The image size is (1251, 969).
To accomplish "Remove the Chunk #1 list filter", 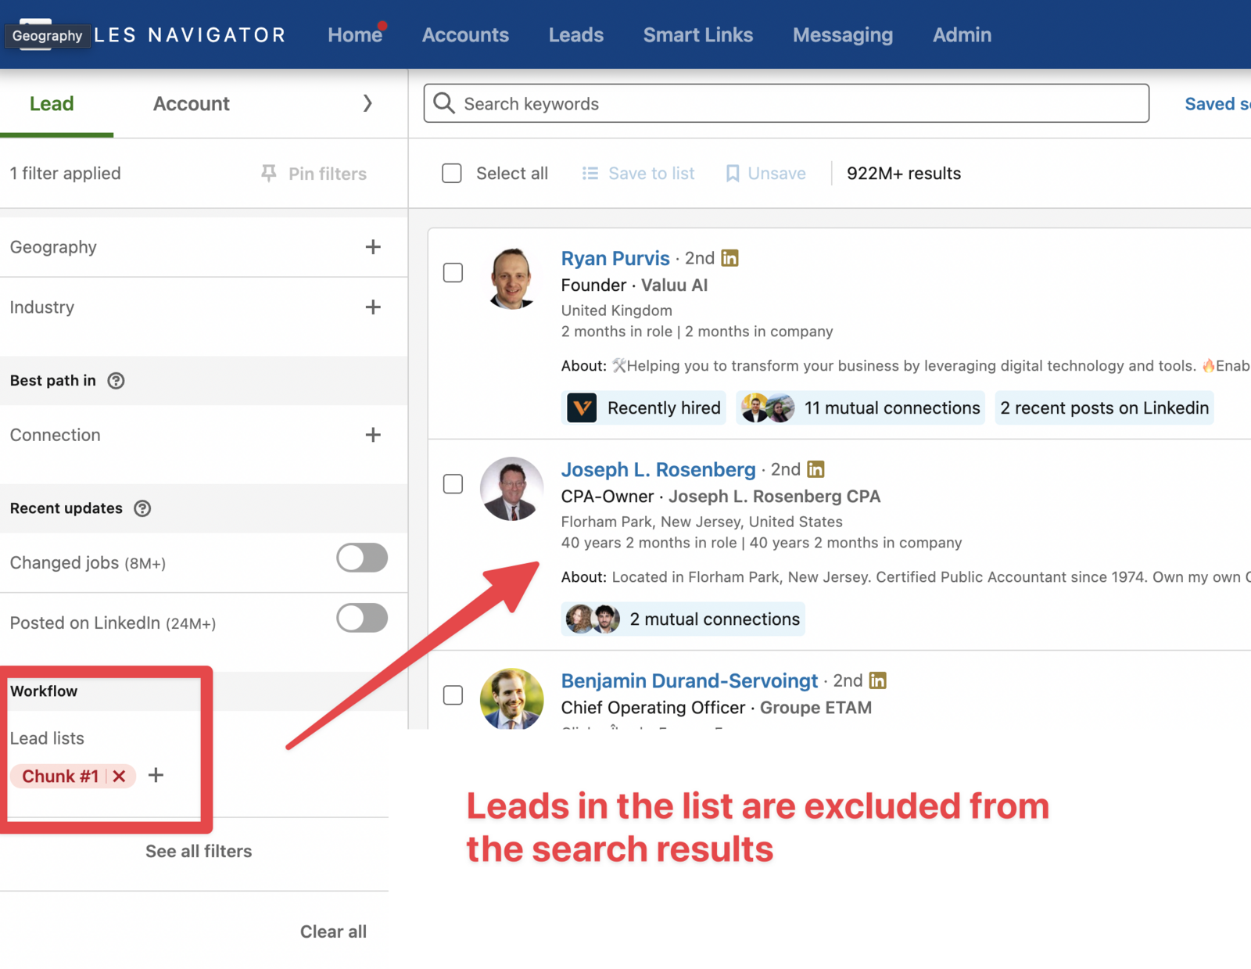I will (x=119, y=776).
